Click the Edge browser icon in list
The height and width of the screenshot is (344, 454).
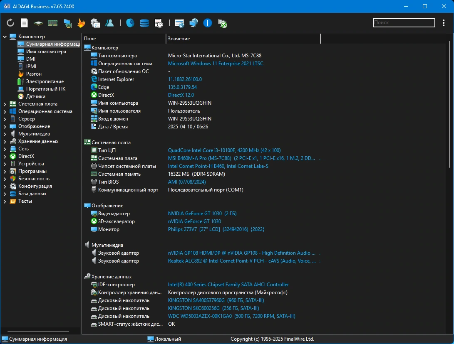(x=94, y=87)
